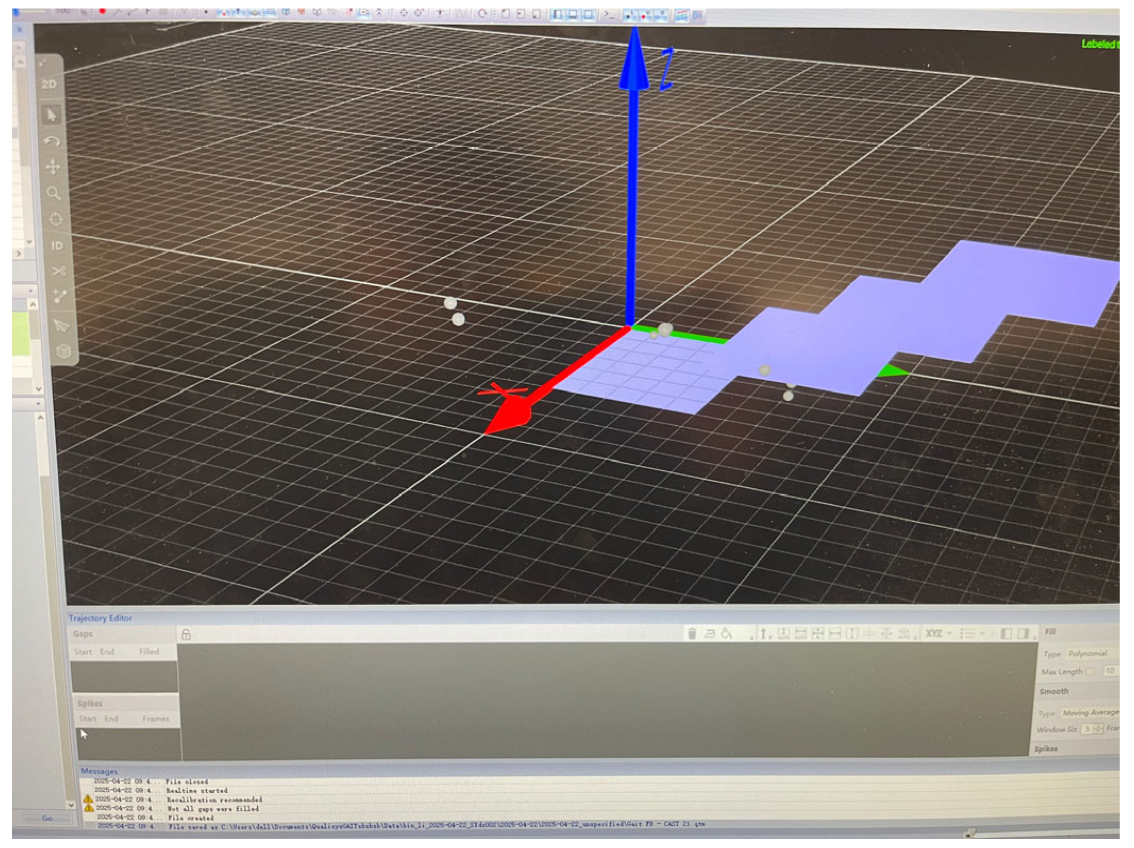This screenshot has height=848, width=1134.
Task: Open the Smooth Type Moving Average dropdown
Action: click(1090, 713)
